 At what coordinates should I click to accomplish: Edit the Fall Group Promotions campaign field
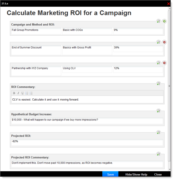36,31
